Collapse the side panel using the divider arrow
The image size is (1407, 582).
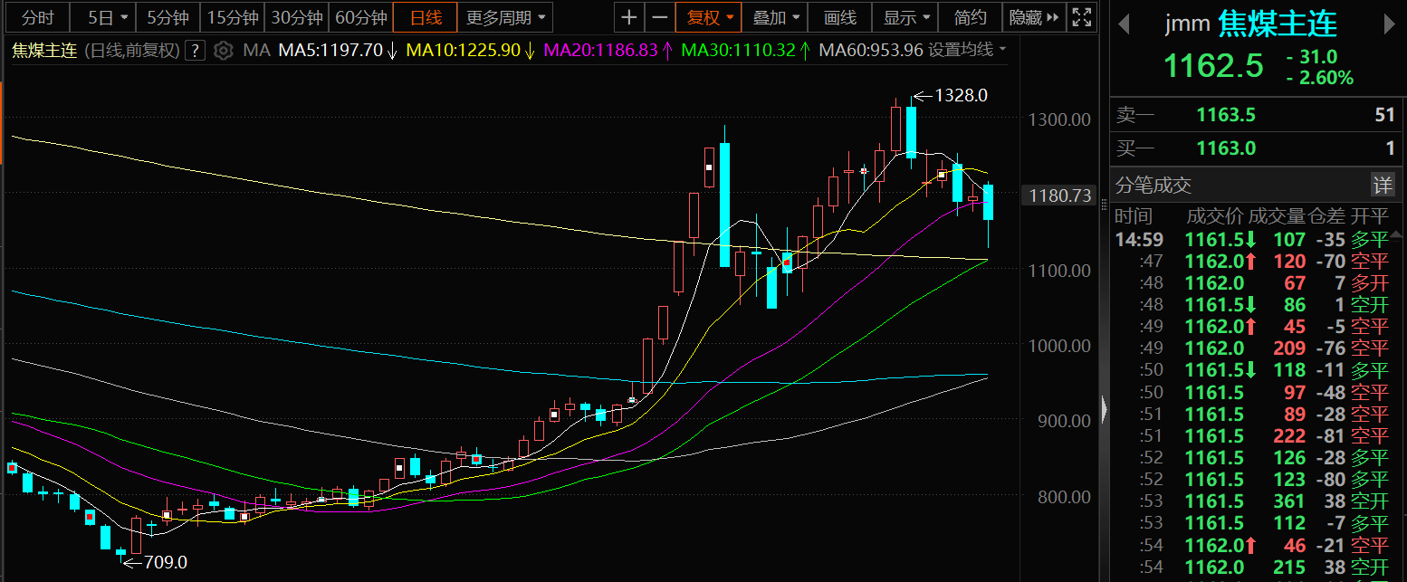tap(1104, 410)
